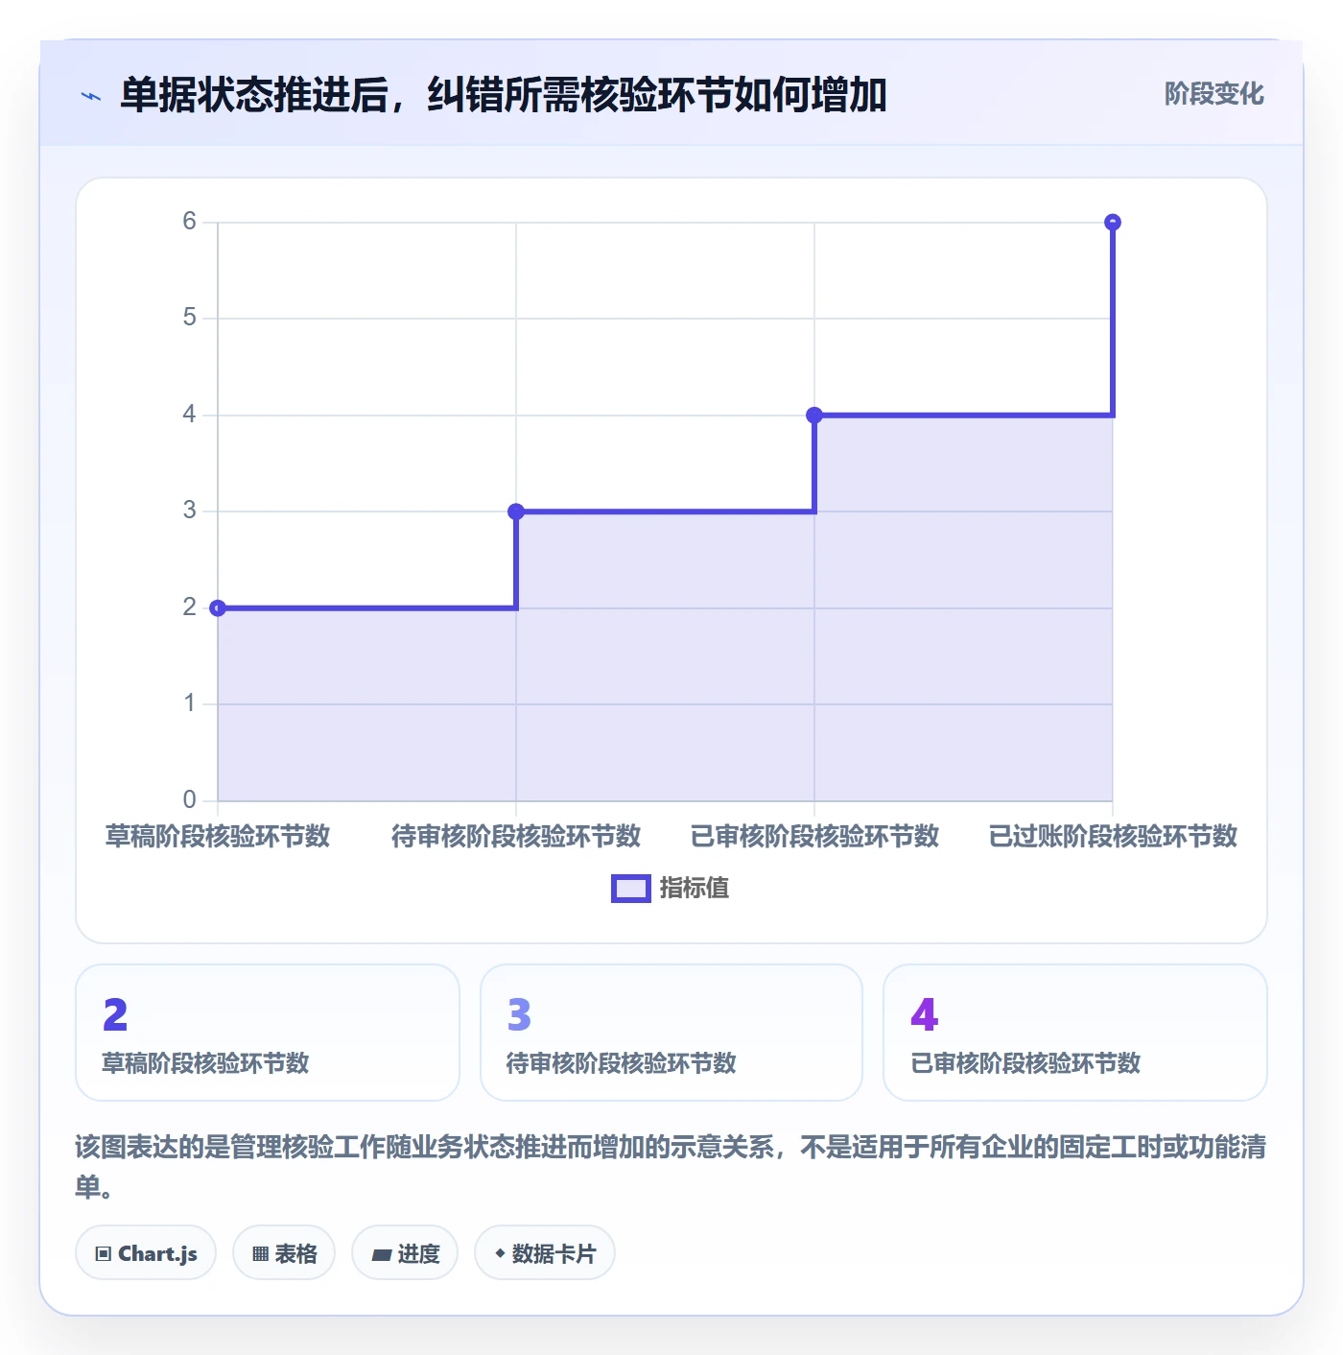Click the 草稿阶段核验环节数 axis label
The image size is (1343, 1355).
coord(218,837)
